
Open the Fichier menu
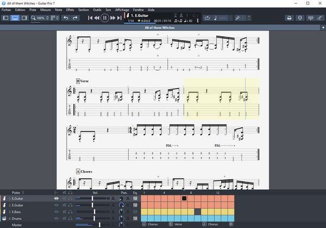(x=6, y=10)
